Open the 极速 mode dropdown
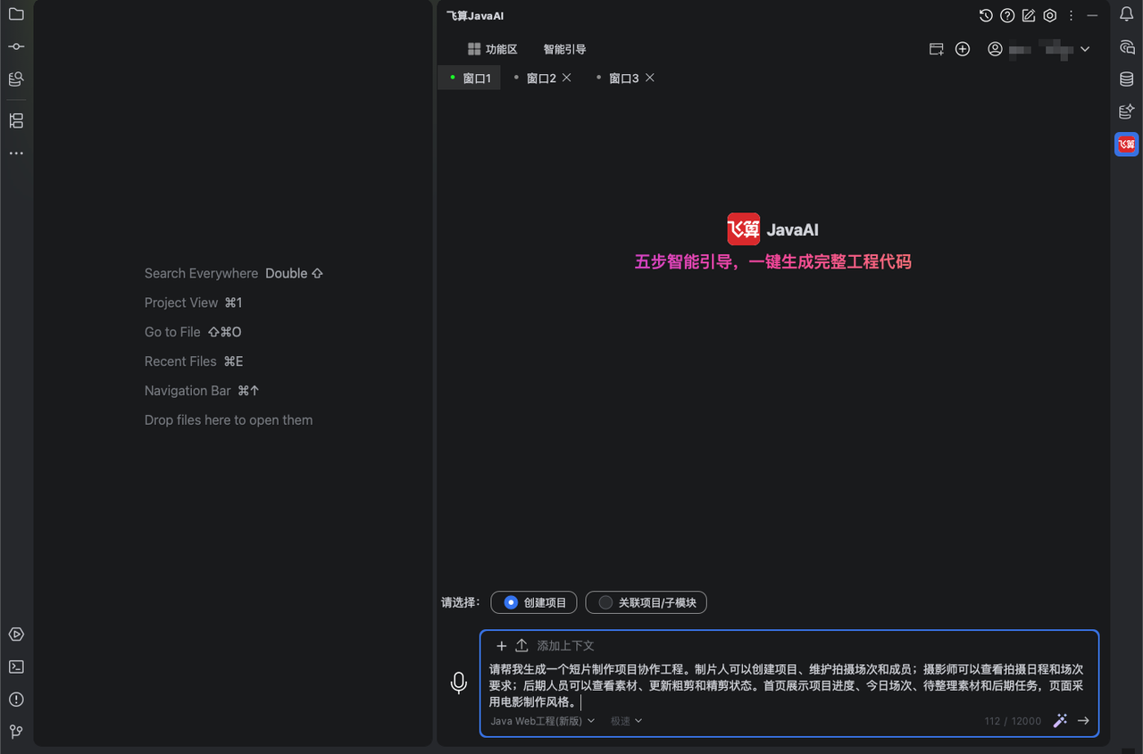Viewport: 1143px width, 754px height. coord(626,721)
